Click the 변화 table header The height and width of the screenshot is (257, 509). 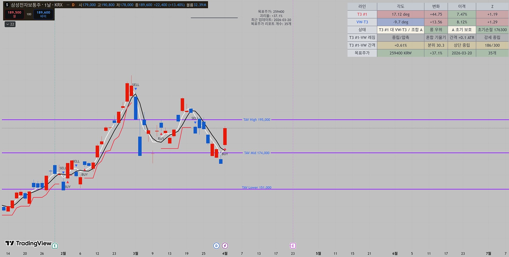(436, 6)
